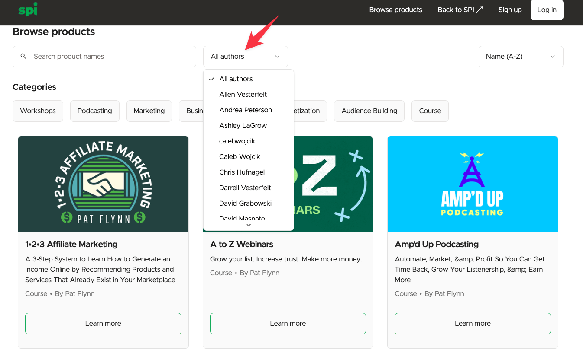Open the 1-2-3 Affiliate Marketing thumbnail image
Image resolution: width=583 pixels, height=353 pixels.
click(103, 184)
